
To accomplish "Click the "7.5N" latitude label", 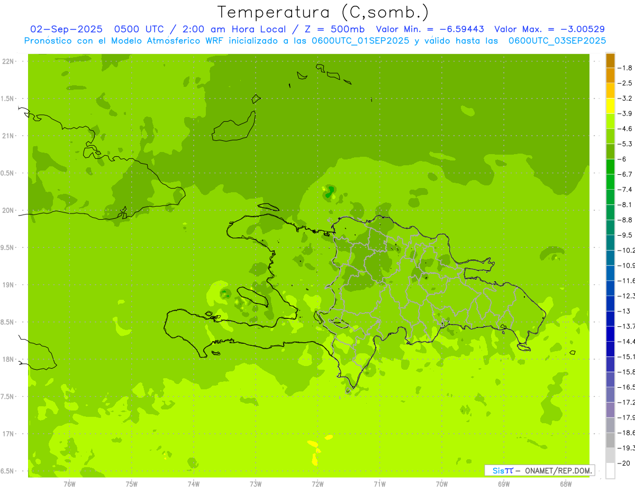I will (x=8, y=396).
